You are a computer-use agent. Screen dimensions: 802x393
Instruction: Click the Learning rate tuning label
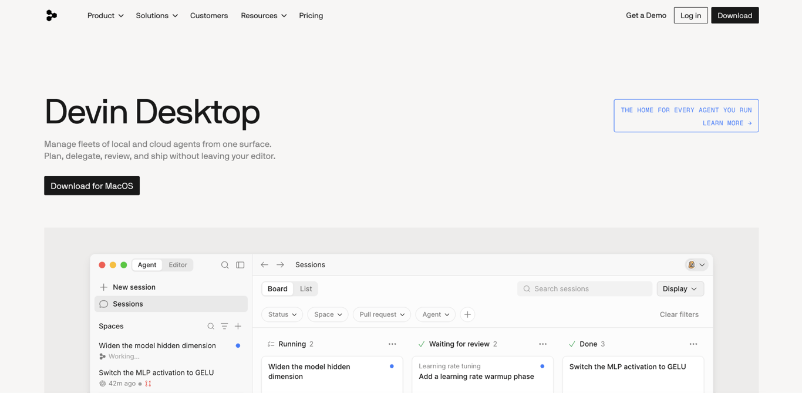[450, 366]
